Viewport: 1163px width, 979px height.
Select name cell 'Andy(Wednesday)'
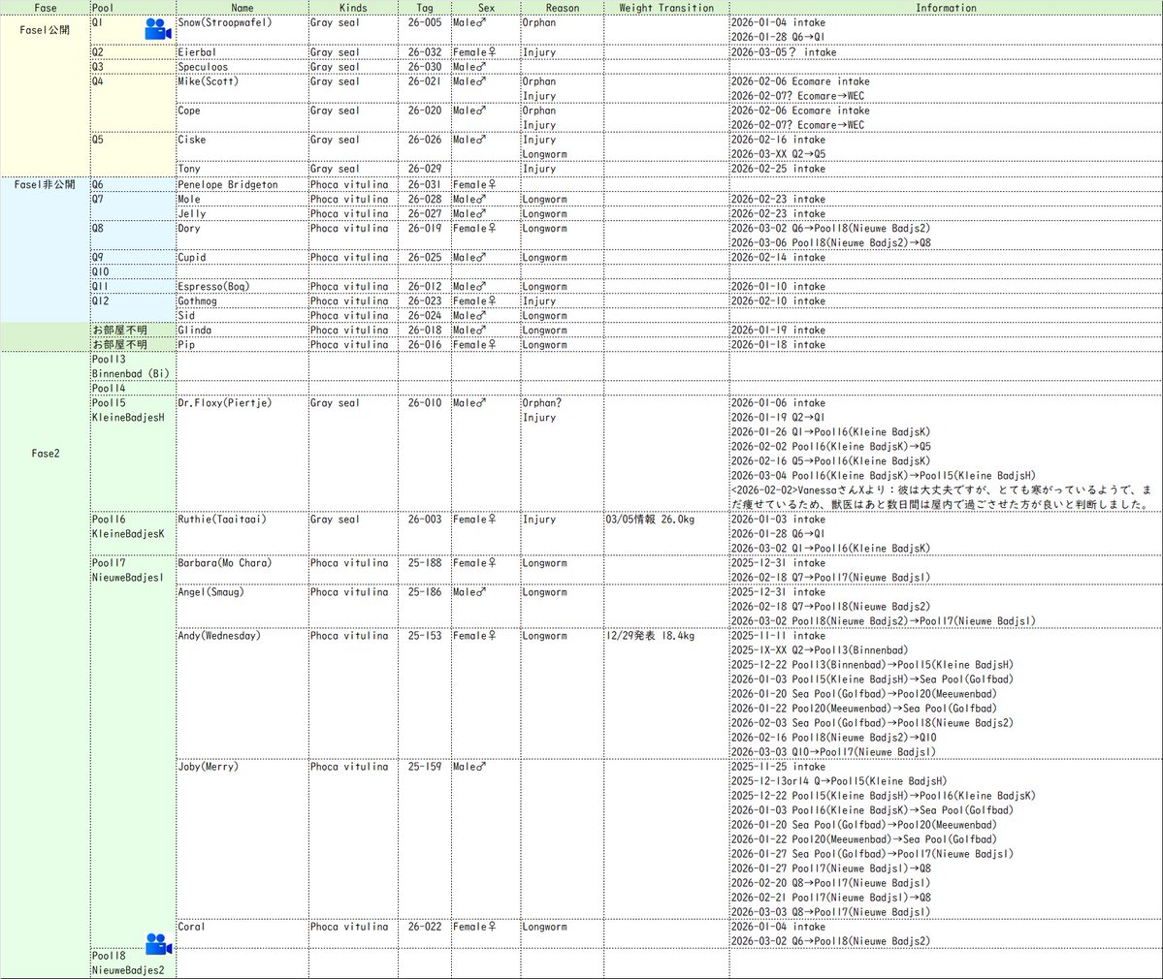(242, 694)
